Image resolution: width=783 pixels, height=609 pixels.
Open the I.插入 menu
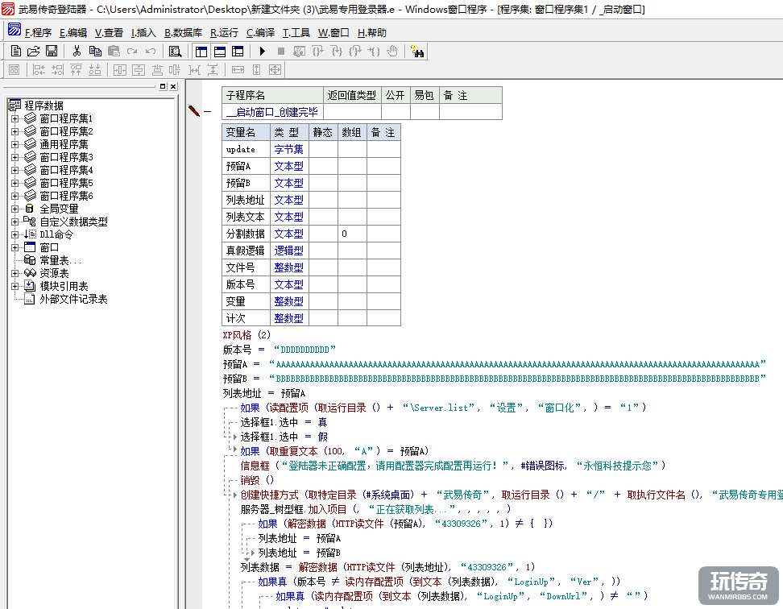tap(143, 33)
